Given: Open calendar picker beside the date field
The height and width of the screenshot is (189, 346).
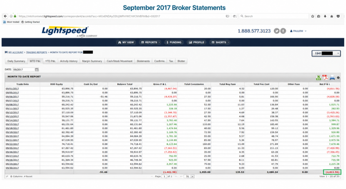Looking at the screenshot, I should coord(37,70).
